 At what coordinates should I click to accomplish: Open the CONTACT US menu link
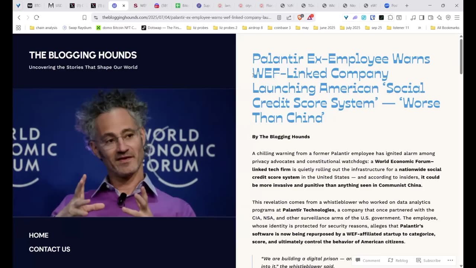[x=49, y=249]
